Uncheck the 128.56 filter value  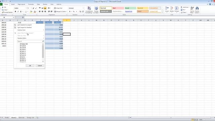click(x=21, y=46)
